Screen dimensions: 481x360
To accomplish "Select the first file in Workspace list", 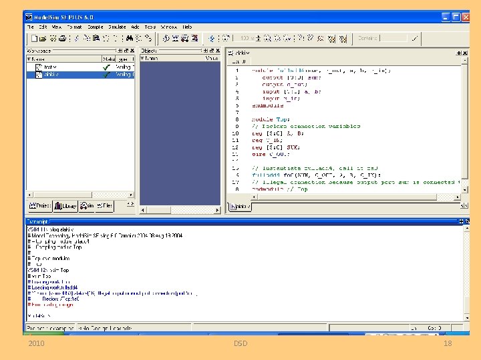I will click(x=50, y=67).
